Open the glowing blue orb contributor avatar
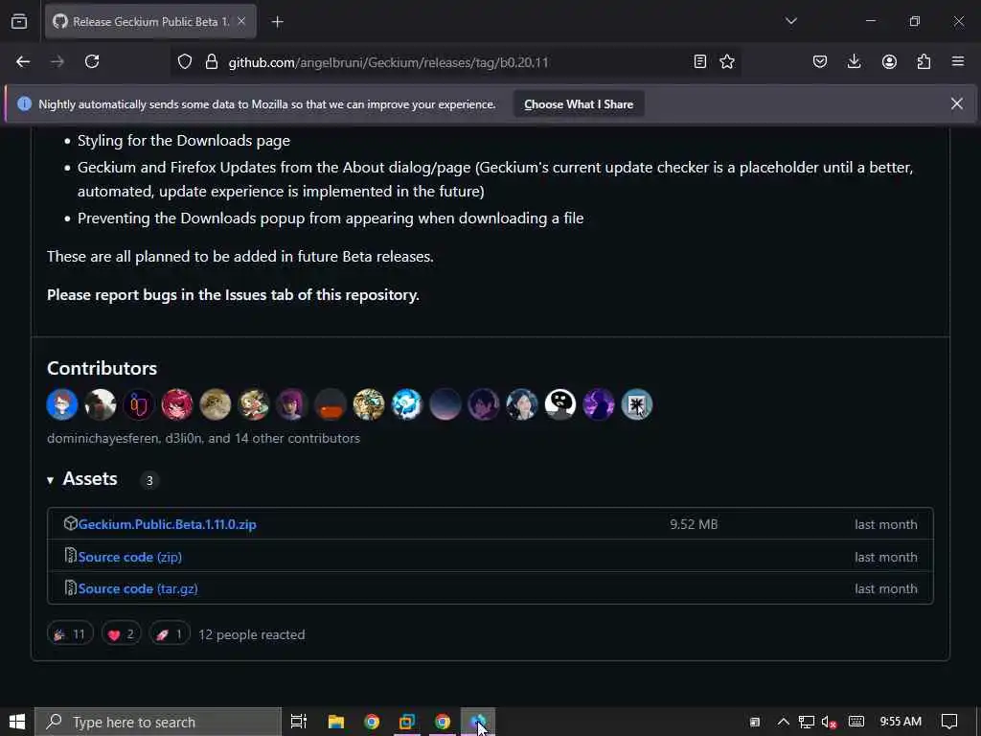 click(406, 404)
